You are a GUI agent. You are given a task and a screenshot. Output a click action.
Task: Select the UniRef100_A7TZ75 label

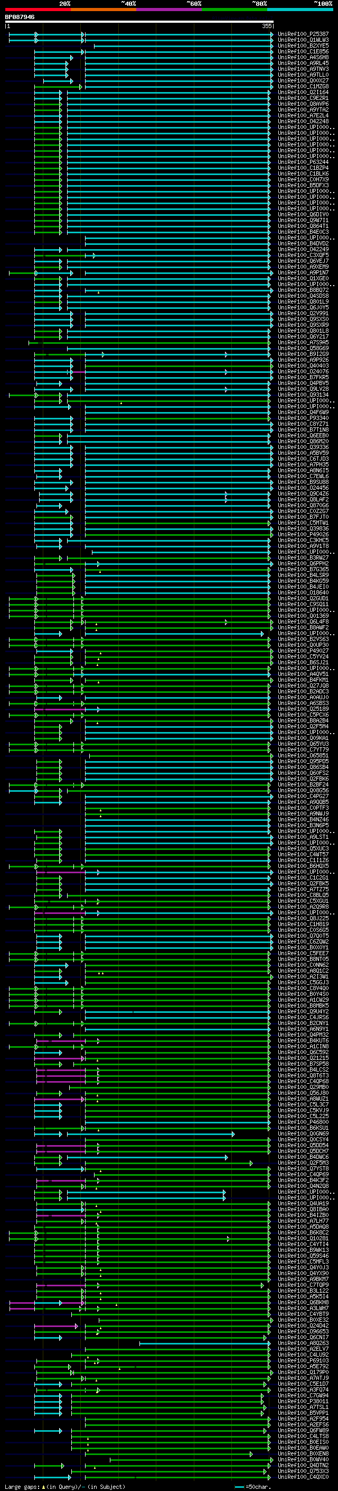303,889
